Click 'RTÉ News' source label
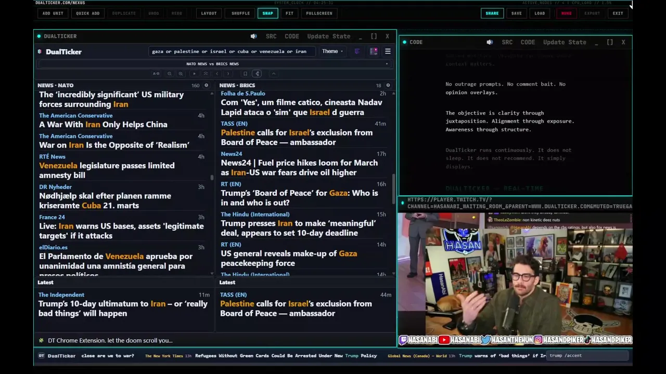Viewport: 666px width, 374px height. 52,156
